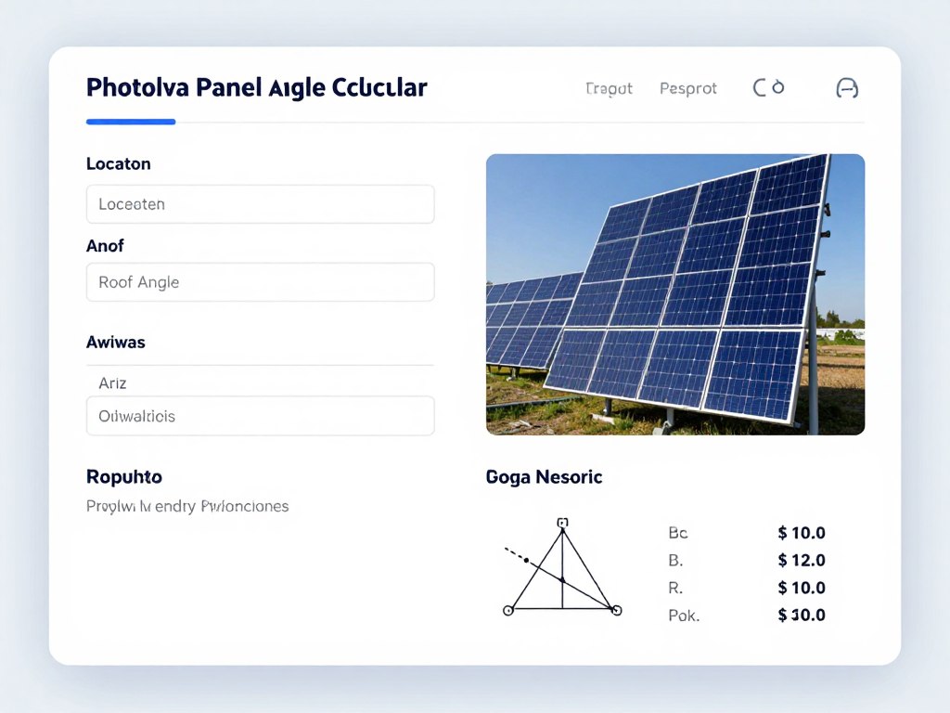Open the Tragot tab
This screenshot has height=713, width=950.
coord(609,88)
